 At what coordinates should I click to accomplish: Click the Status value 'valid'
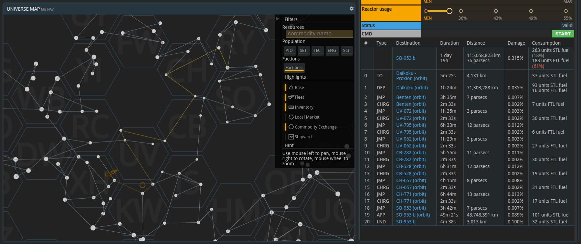(567, 25)
